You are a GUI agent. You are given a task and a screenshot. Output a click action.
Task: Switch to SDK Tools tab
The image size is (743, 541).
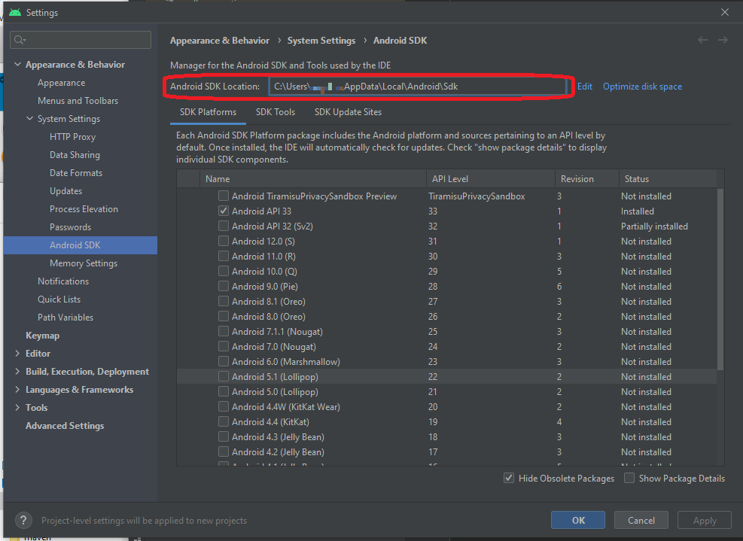276,112
